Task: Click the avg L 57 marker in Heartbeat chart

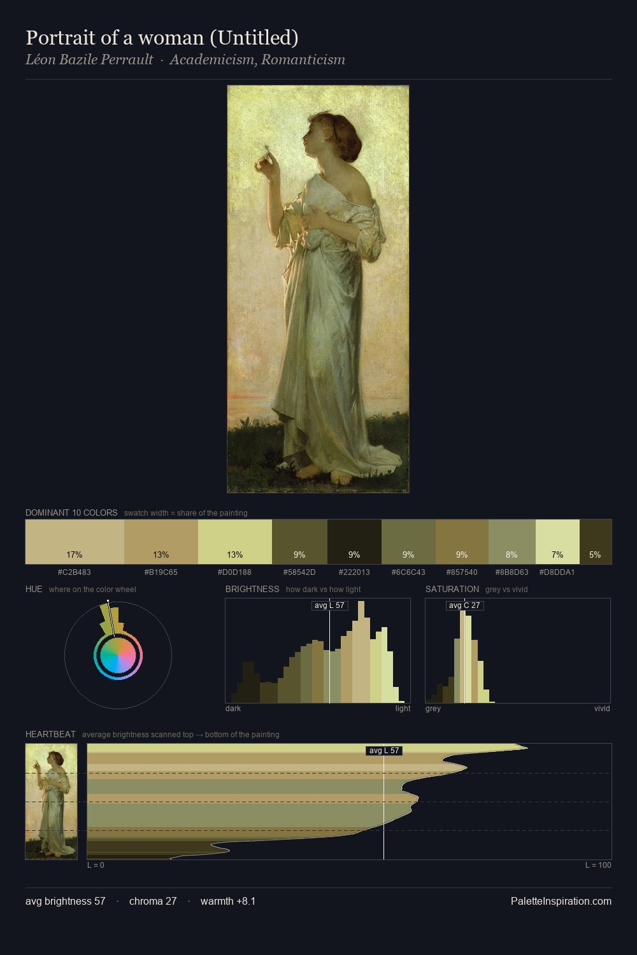Action: (384, 751)
